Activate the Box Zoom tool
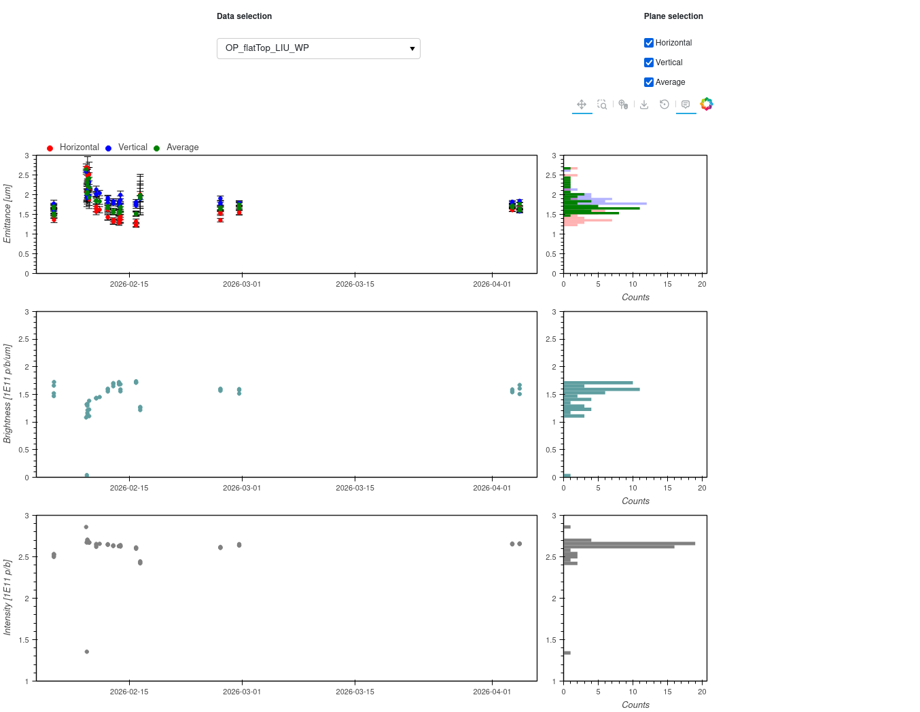Image resolution: width=920 pixels, height=712 pixels. click(x=602, y=105)
